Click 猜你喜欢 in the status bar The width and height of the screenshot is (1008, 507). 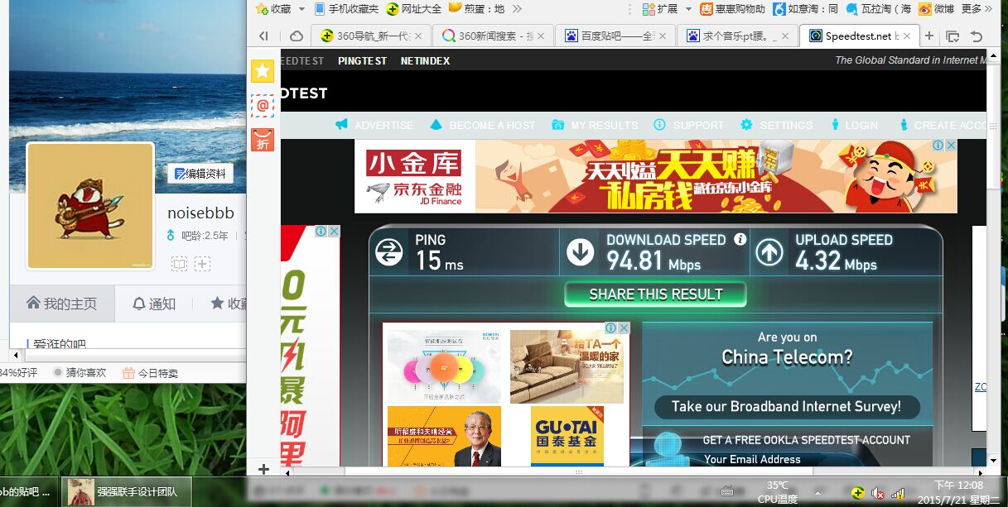[x=80, y=373]
